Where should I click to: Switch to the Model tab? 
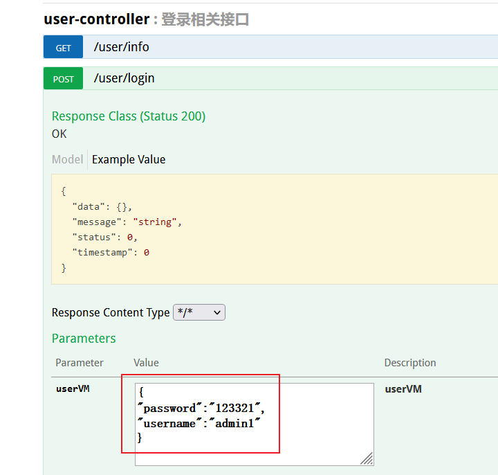point(67,159)
